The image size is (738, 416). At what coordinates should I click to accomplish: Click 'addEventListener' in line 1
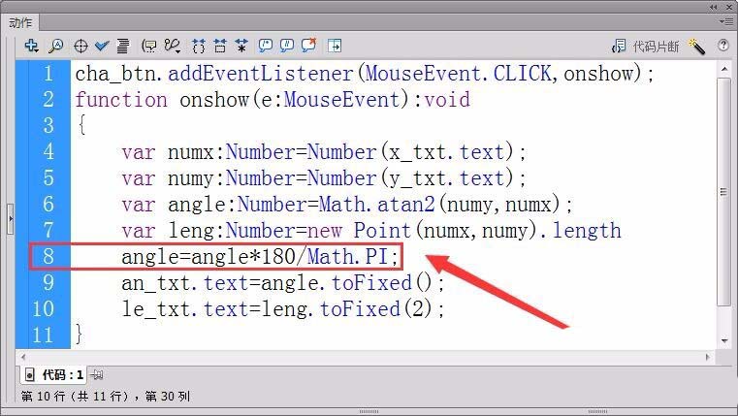(260, 74)
